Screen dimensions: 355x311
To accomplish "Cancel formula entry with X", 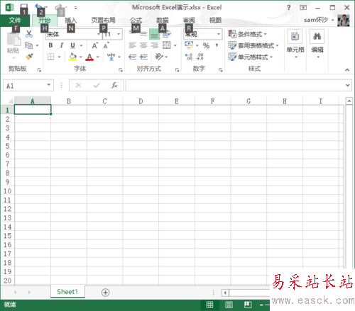I will point(78,85).
